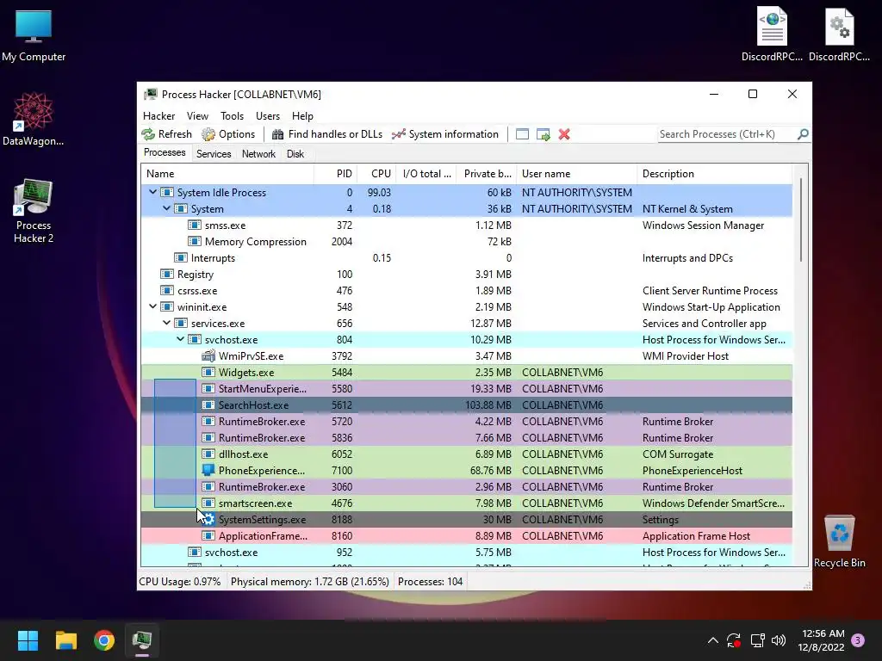
Task: Open the Windows Start button
Action: point(28,640)
